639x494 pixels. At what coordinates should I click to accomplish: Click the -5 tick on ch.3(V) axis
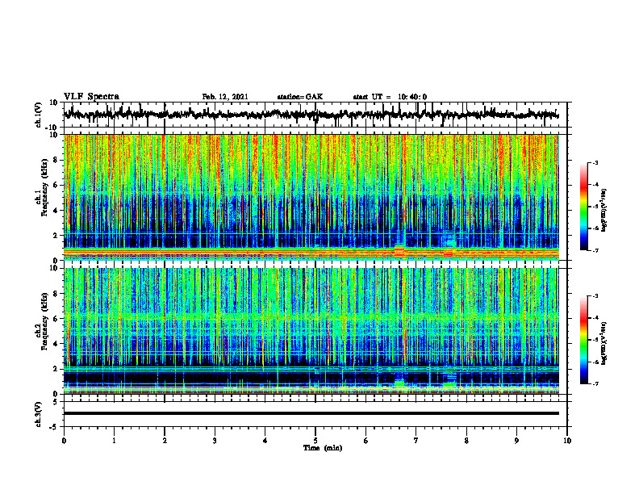tap(54, 427)
